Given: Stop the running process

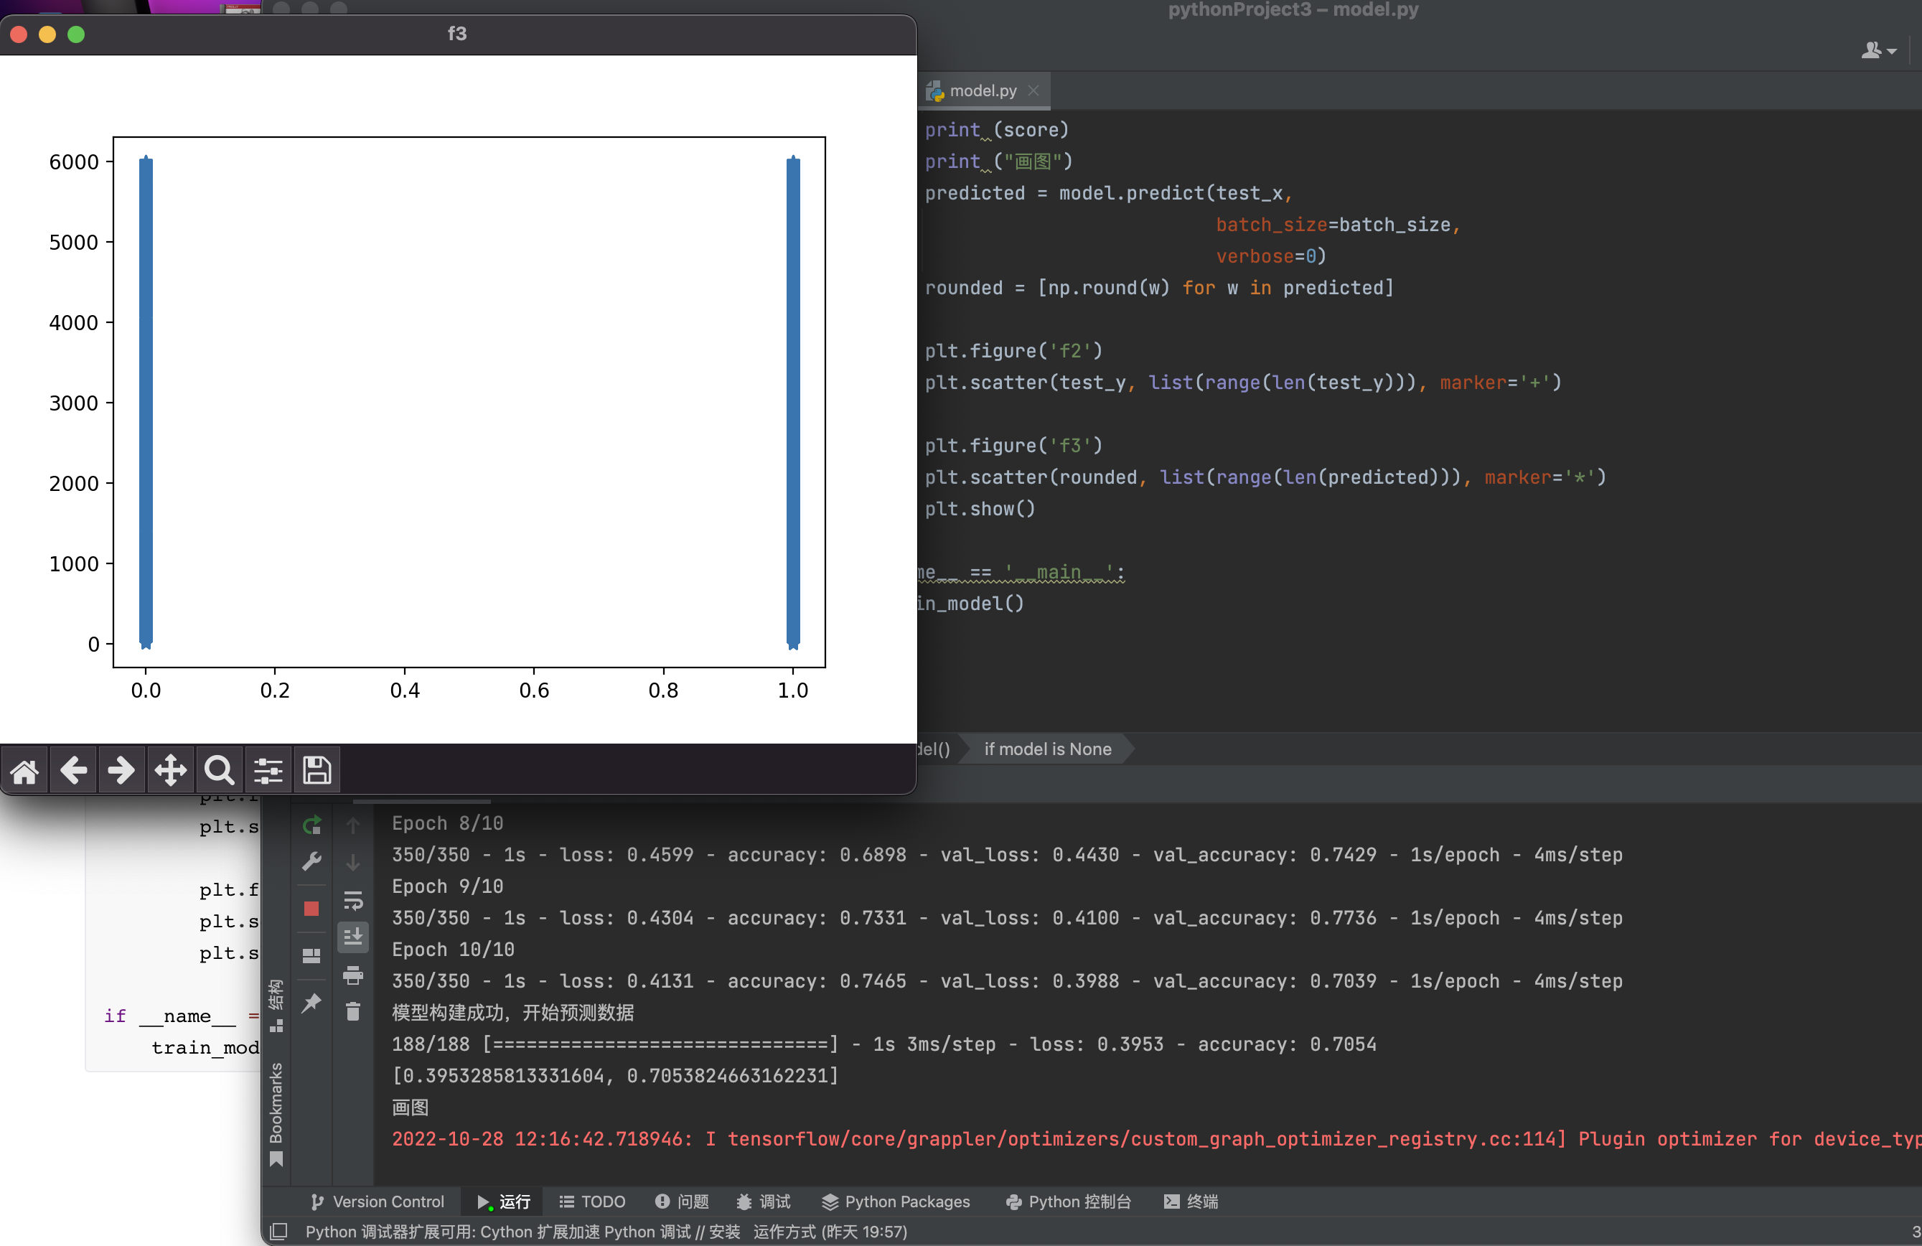Looking at the screenshot, I should click(x=311, y=909).
